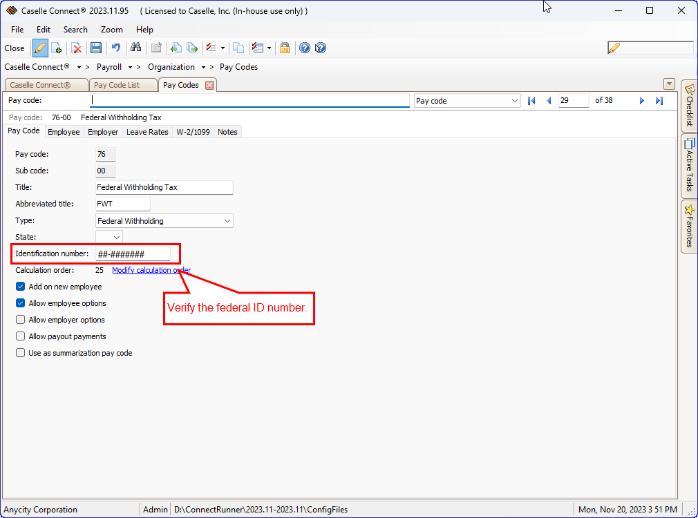Delete the current pay code record
The height and width of the screenshot is (518, 698).
pos(77,48)
